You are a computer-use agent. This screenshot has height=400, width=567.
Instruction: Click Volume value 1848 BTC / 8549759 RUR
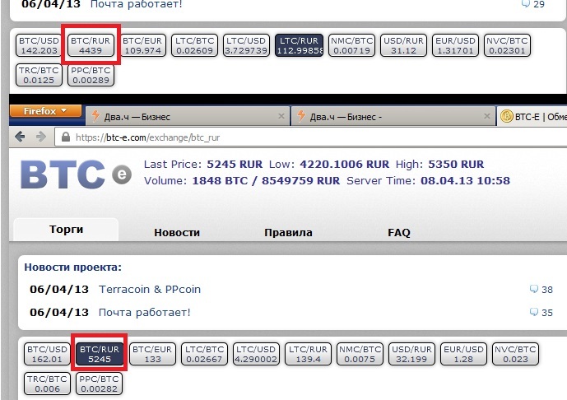(x=266, y=180)
